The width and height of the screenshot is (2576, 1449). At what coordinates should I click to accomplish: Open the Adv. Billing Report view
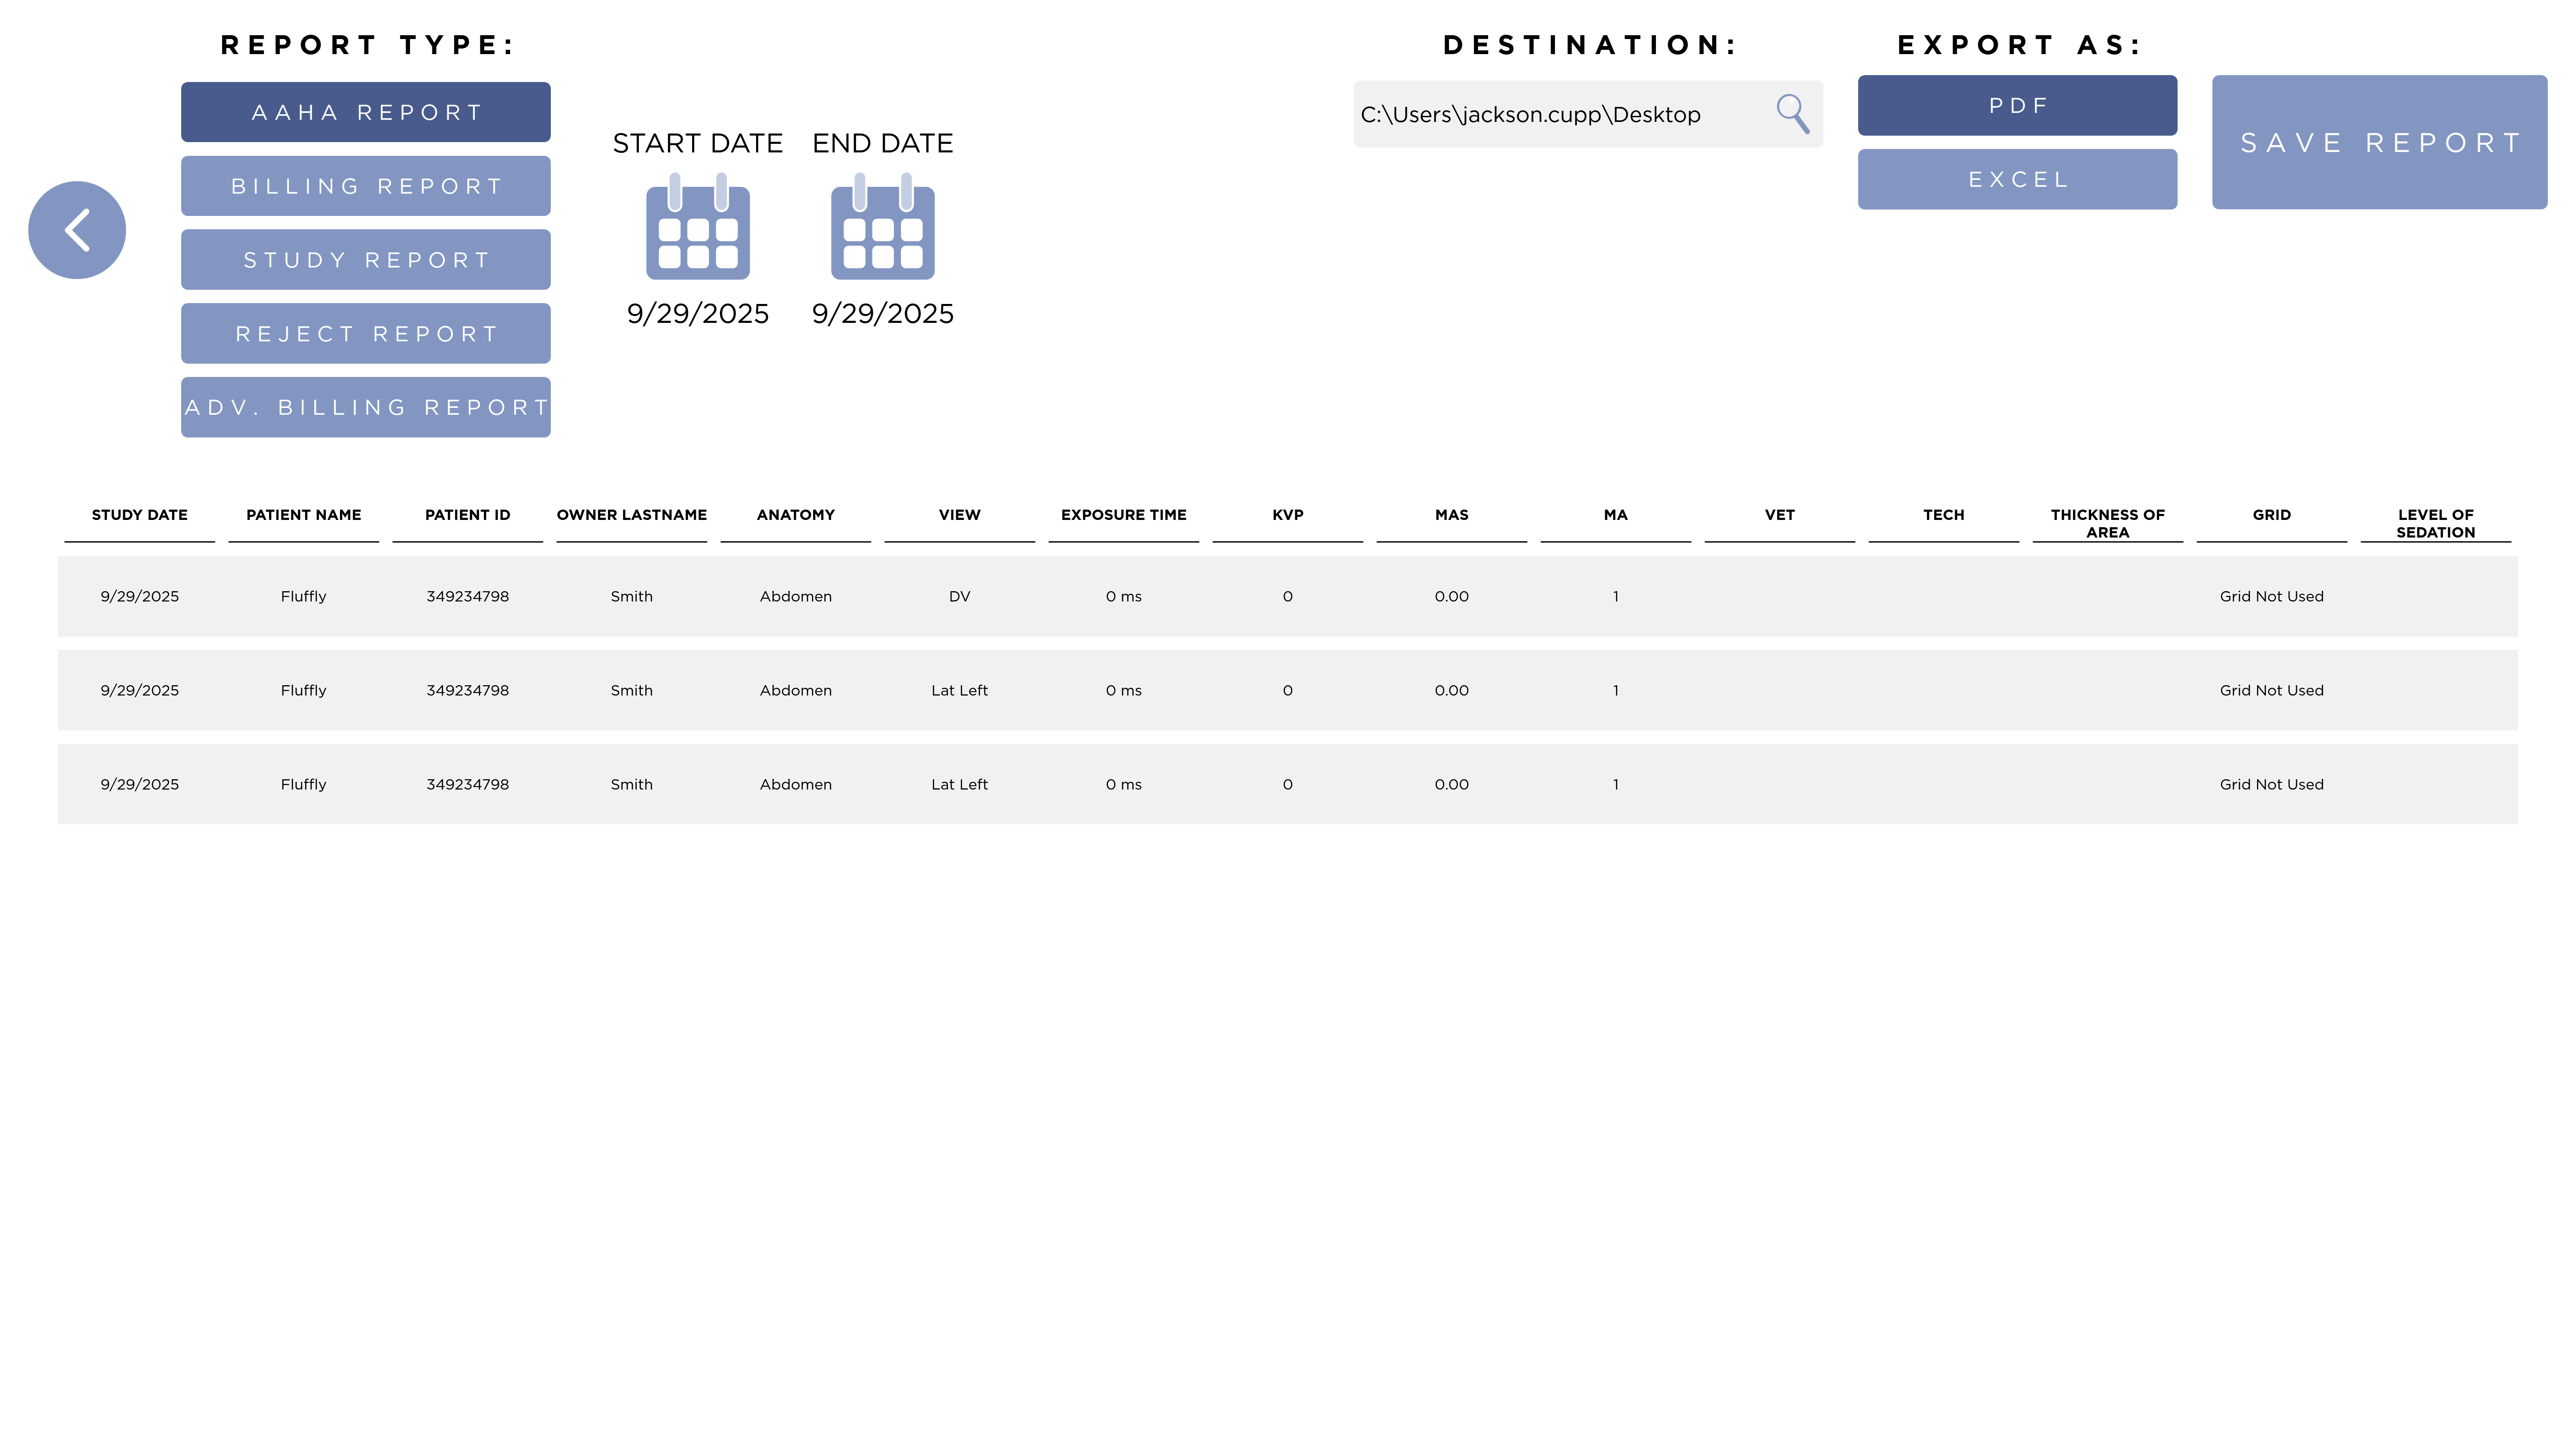pos(365,406)
